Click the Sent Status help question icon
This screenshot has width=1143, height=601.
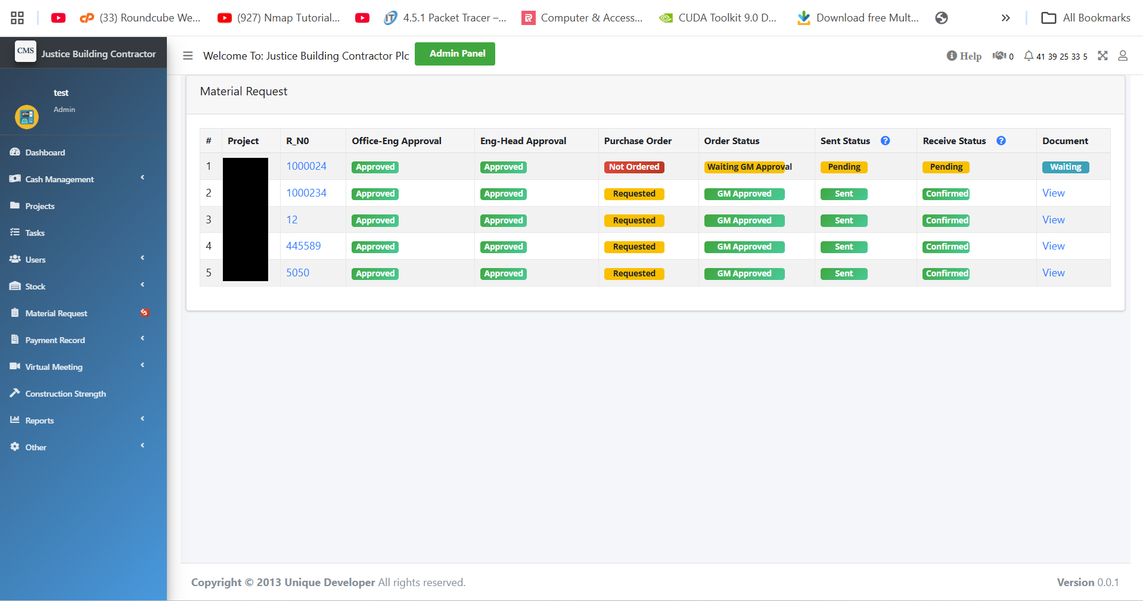885,141
